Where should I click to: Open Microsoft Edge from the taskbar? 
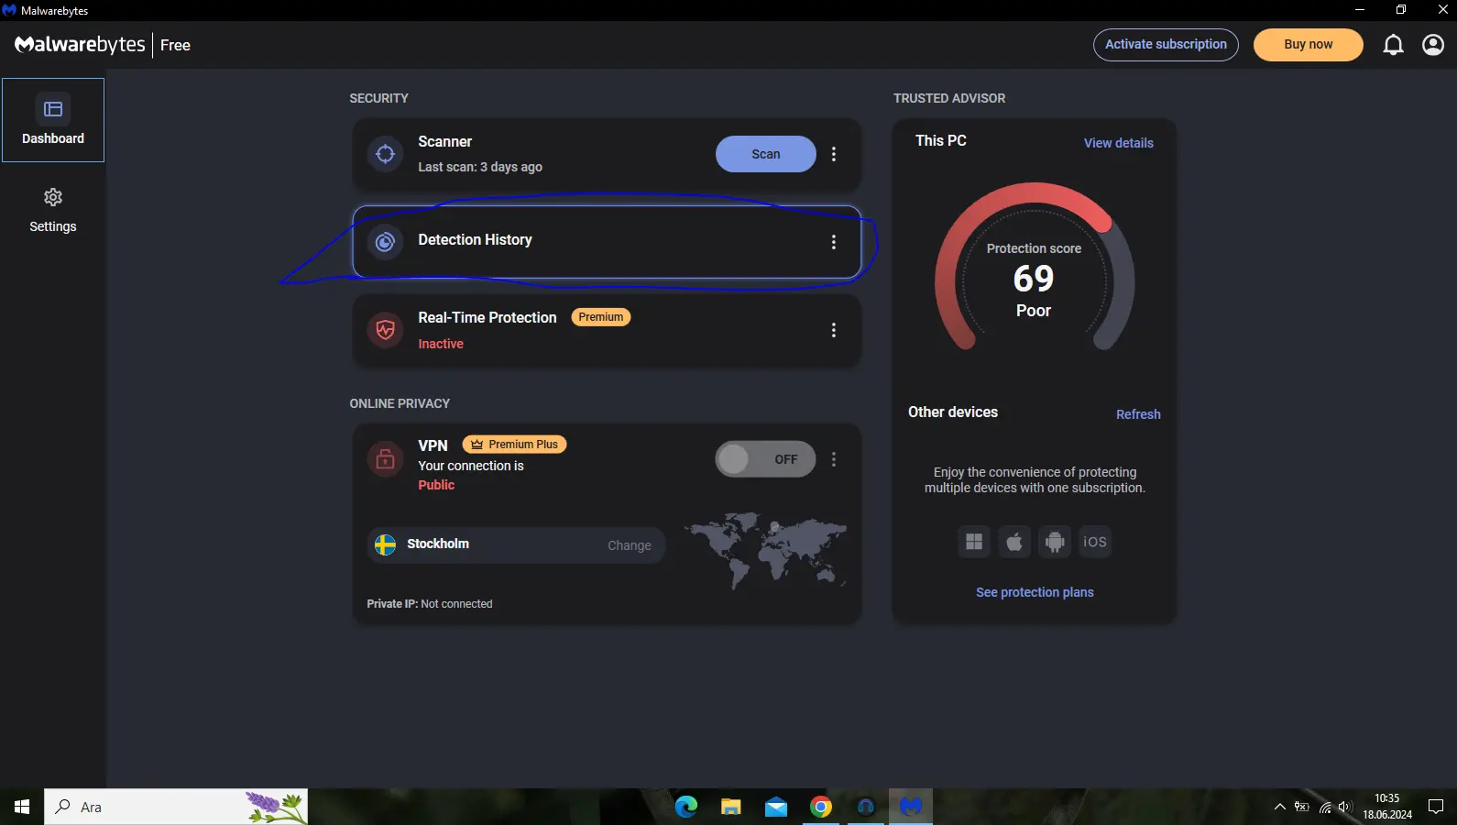click(x=686, y=807)
